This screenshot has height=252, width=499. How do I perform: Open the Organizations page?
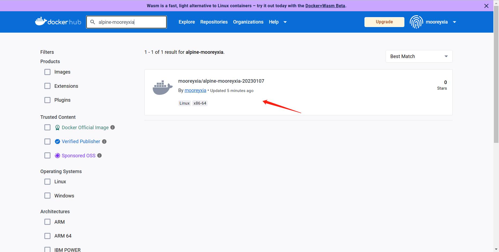pyautogui.click(x=248, y=22)
